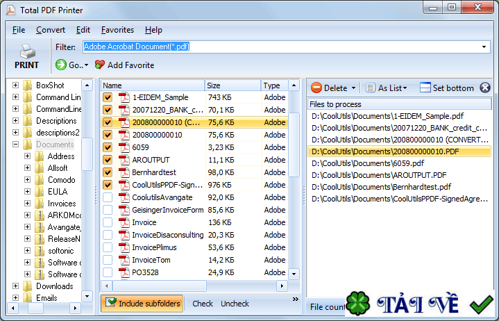The width and height of the screenshot is (499, 321).
Task: Click the PDF icon of InvoiceTom
Action: (x=124, y=260)
